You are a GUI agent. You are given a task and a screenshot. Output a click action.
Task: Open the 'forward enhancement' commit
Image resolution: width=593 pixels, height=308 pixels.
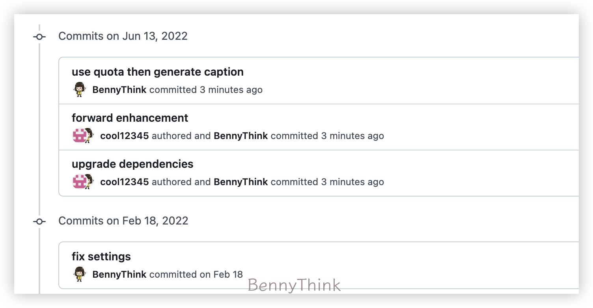[x=130, y=118]
